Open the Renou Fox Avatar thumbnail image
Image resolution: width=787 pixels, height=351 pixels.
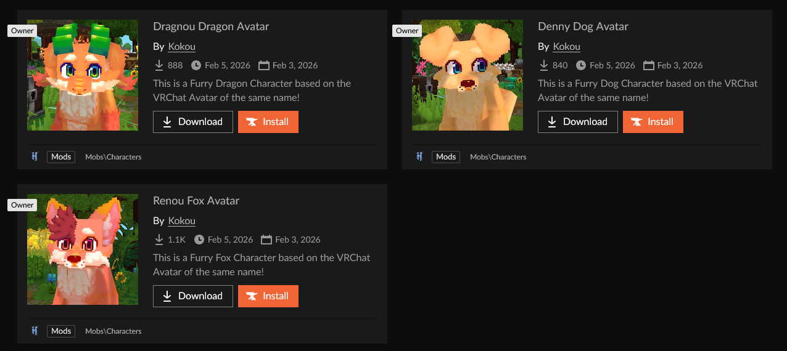pyautogui.click(x=83, y=249)
